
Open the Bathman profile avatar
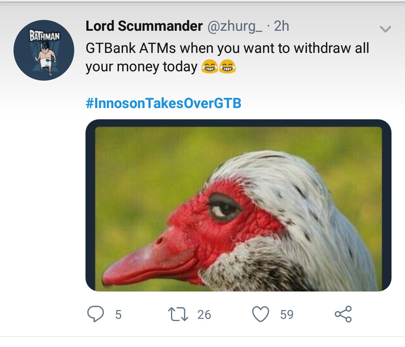click(44, 50)
